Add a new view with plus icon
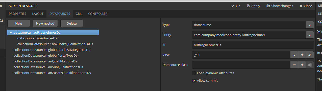Viewport: 322px width, 91px height. [x=302, y=55]
